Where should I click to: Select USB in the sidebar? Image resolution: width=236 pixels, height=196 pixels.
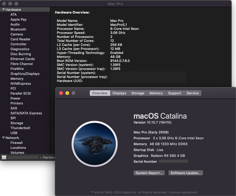14,133
